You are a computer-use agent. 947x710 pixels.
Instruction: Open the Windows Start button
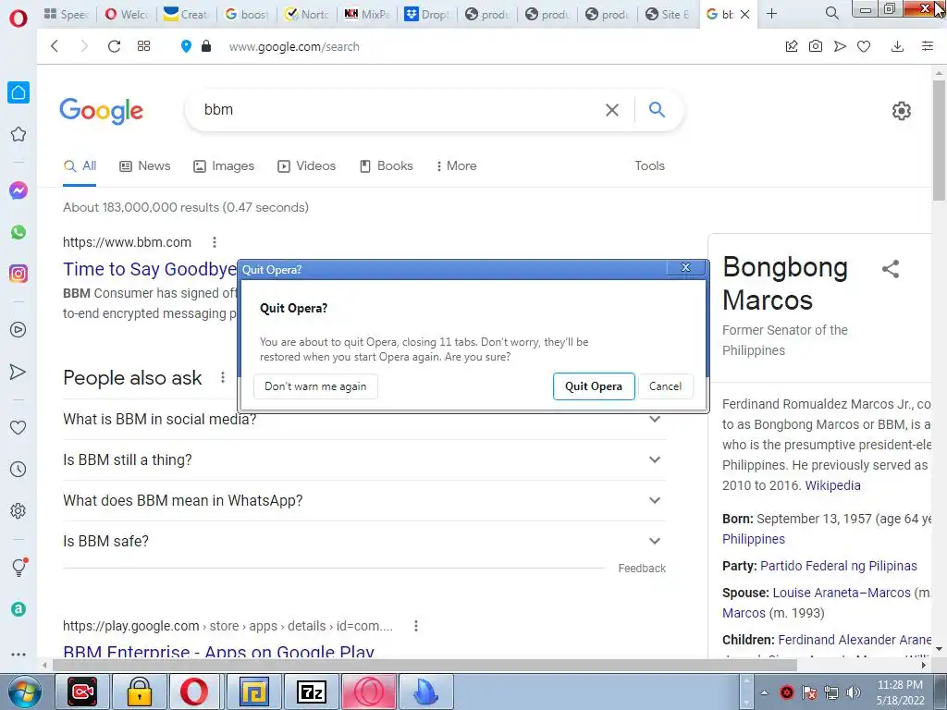(x=23, y=692)
